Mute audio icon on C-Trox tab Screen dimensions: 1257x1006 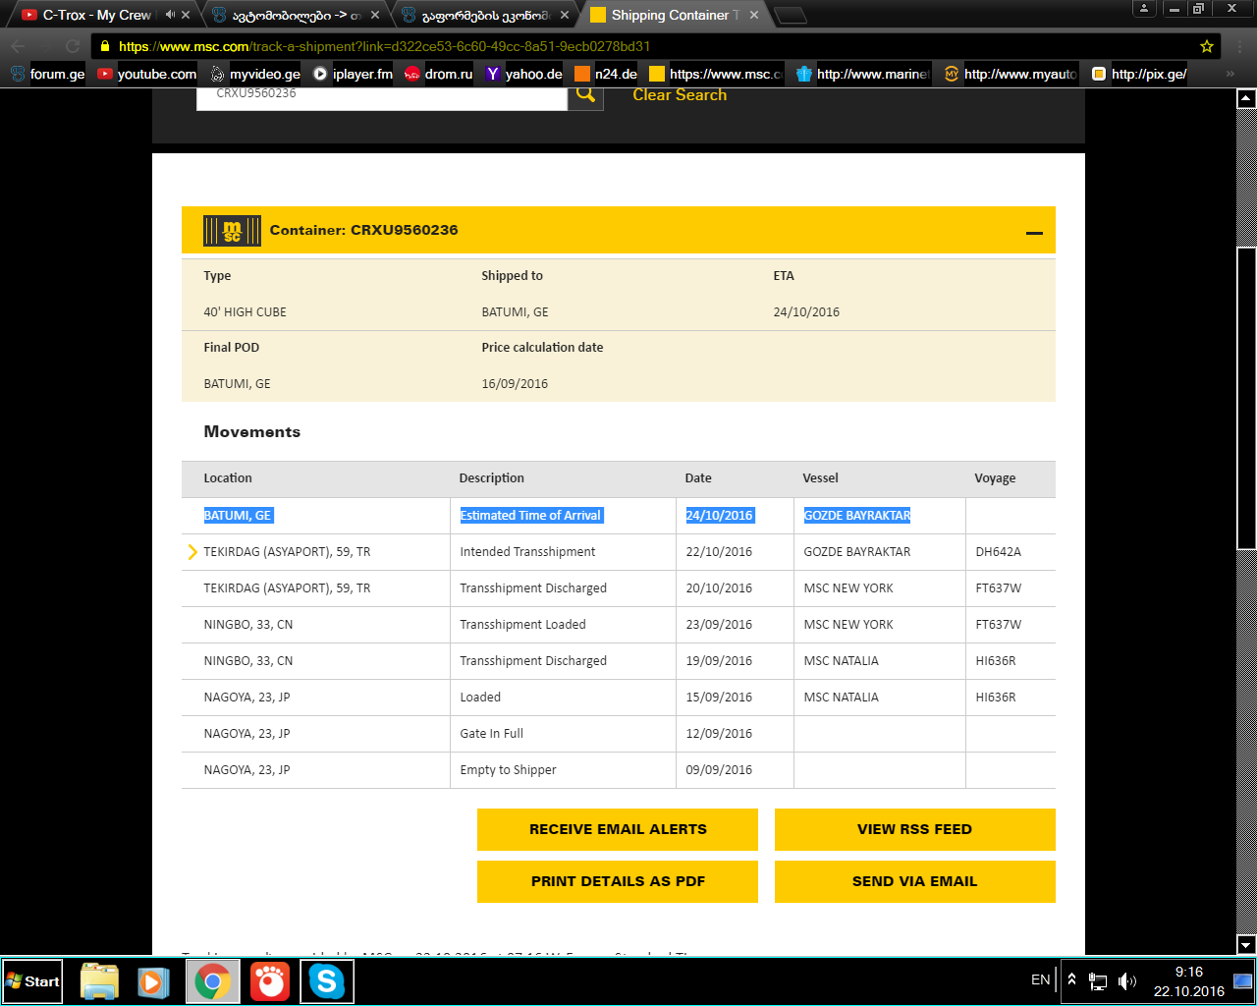click(x=170, y=15)
